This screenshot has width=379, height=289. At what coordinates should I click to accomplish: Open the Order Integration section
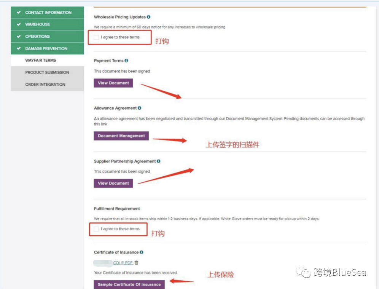point(47,85)
